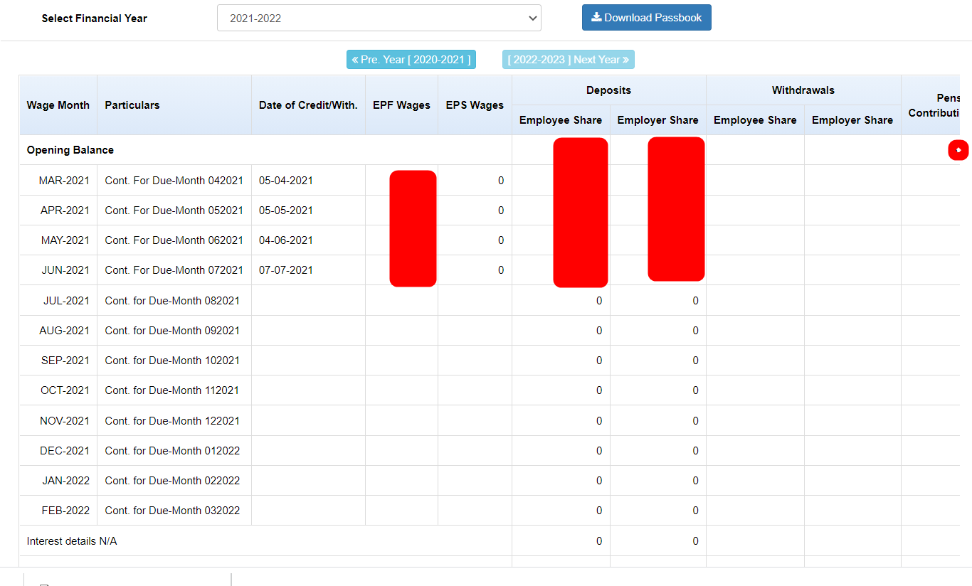The width and height of the screenshot is (972, 586).
Task: Select the 05-05-2021 credit date cell
Action: coord(286,211)
